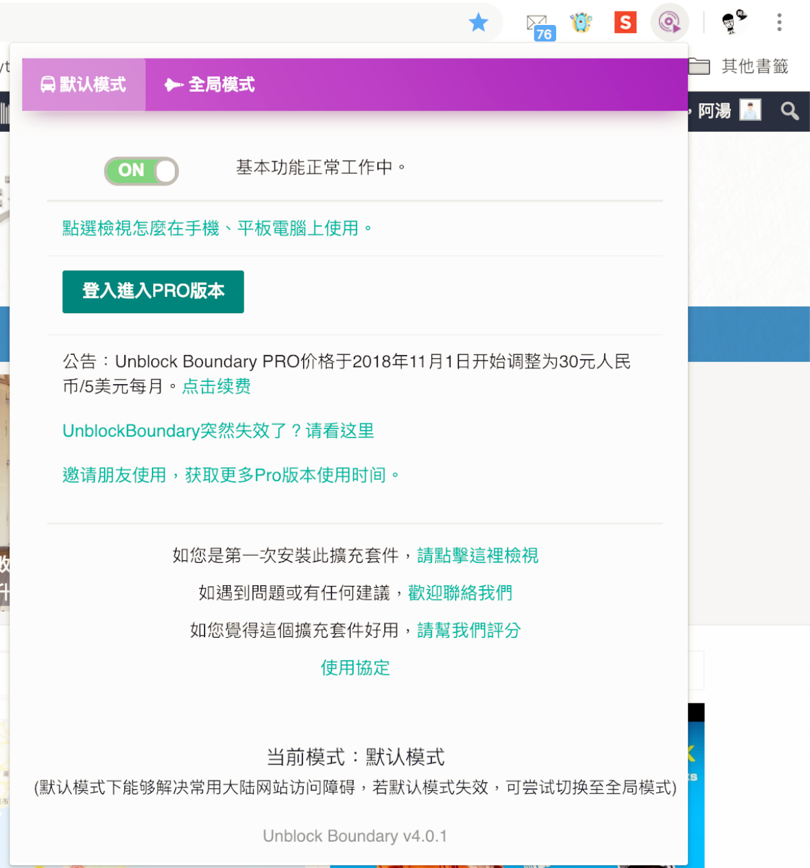Image resolution: width=810 pixels, height=868 pixels.
Task: Open 請點擊這裡檢視 first-install link
Action: click(x=477, y=556)
